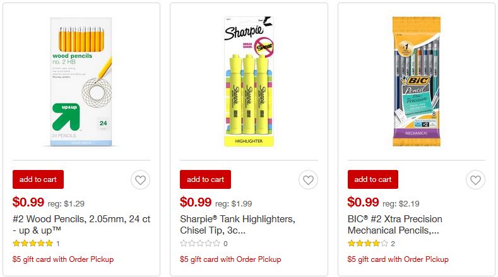This screenshot has width=498, height=277.
Task: View four-star rating for BIC pencils
Action: tap(367, 244)
